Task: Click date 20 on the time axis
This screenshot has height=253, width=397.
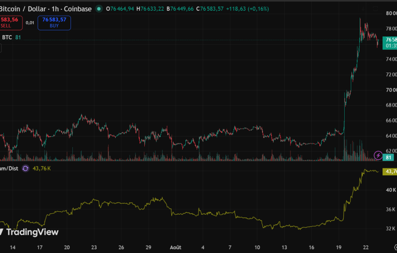Action: (67, 247)
